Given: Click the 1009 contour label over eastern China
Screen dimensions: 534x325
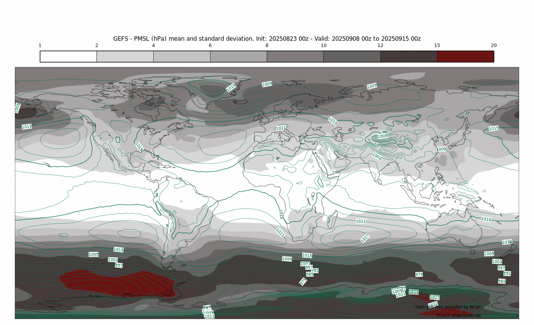Looking at the screenshot, I should 441,149.
